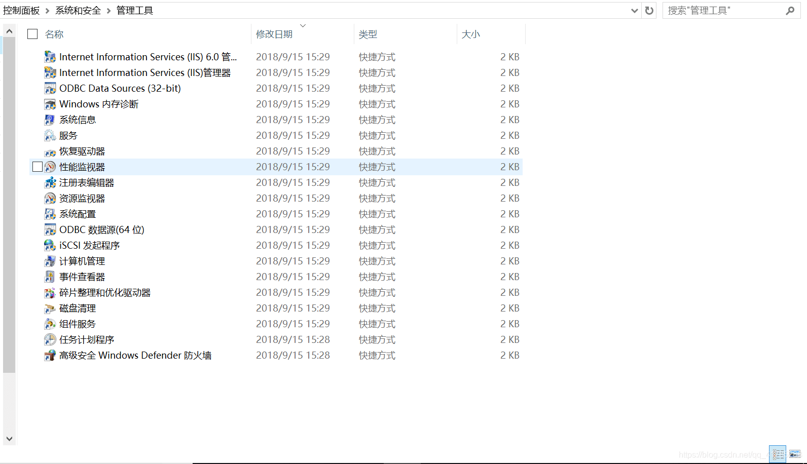807x464 pixels.
Task: Sort by the 名称 column header
Action: pyautogui.click(x=54, y=34)
